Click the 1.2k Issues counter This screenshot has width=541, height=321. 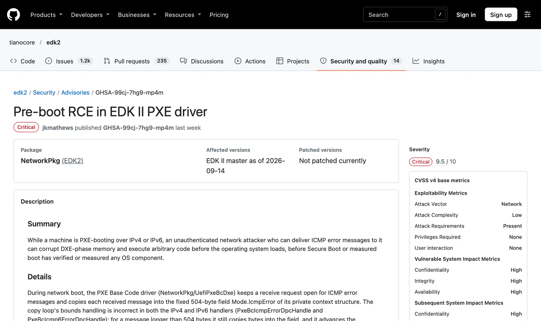[x=85, y=61]
